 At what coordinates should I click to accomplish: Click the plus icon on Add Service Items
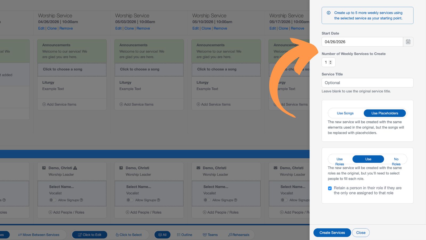pyautogui.click(x=44, y=104)
